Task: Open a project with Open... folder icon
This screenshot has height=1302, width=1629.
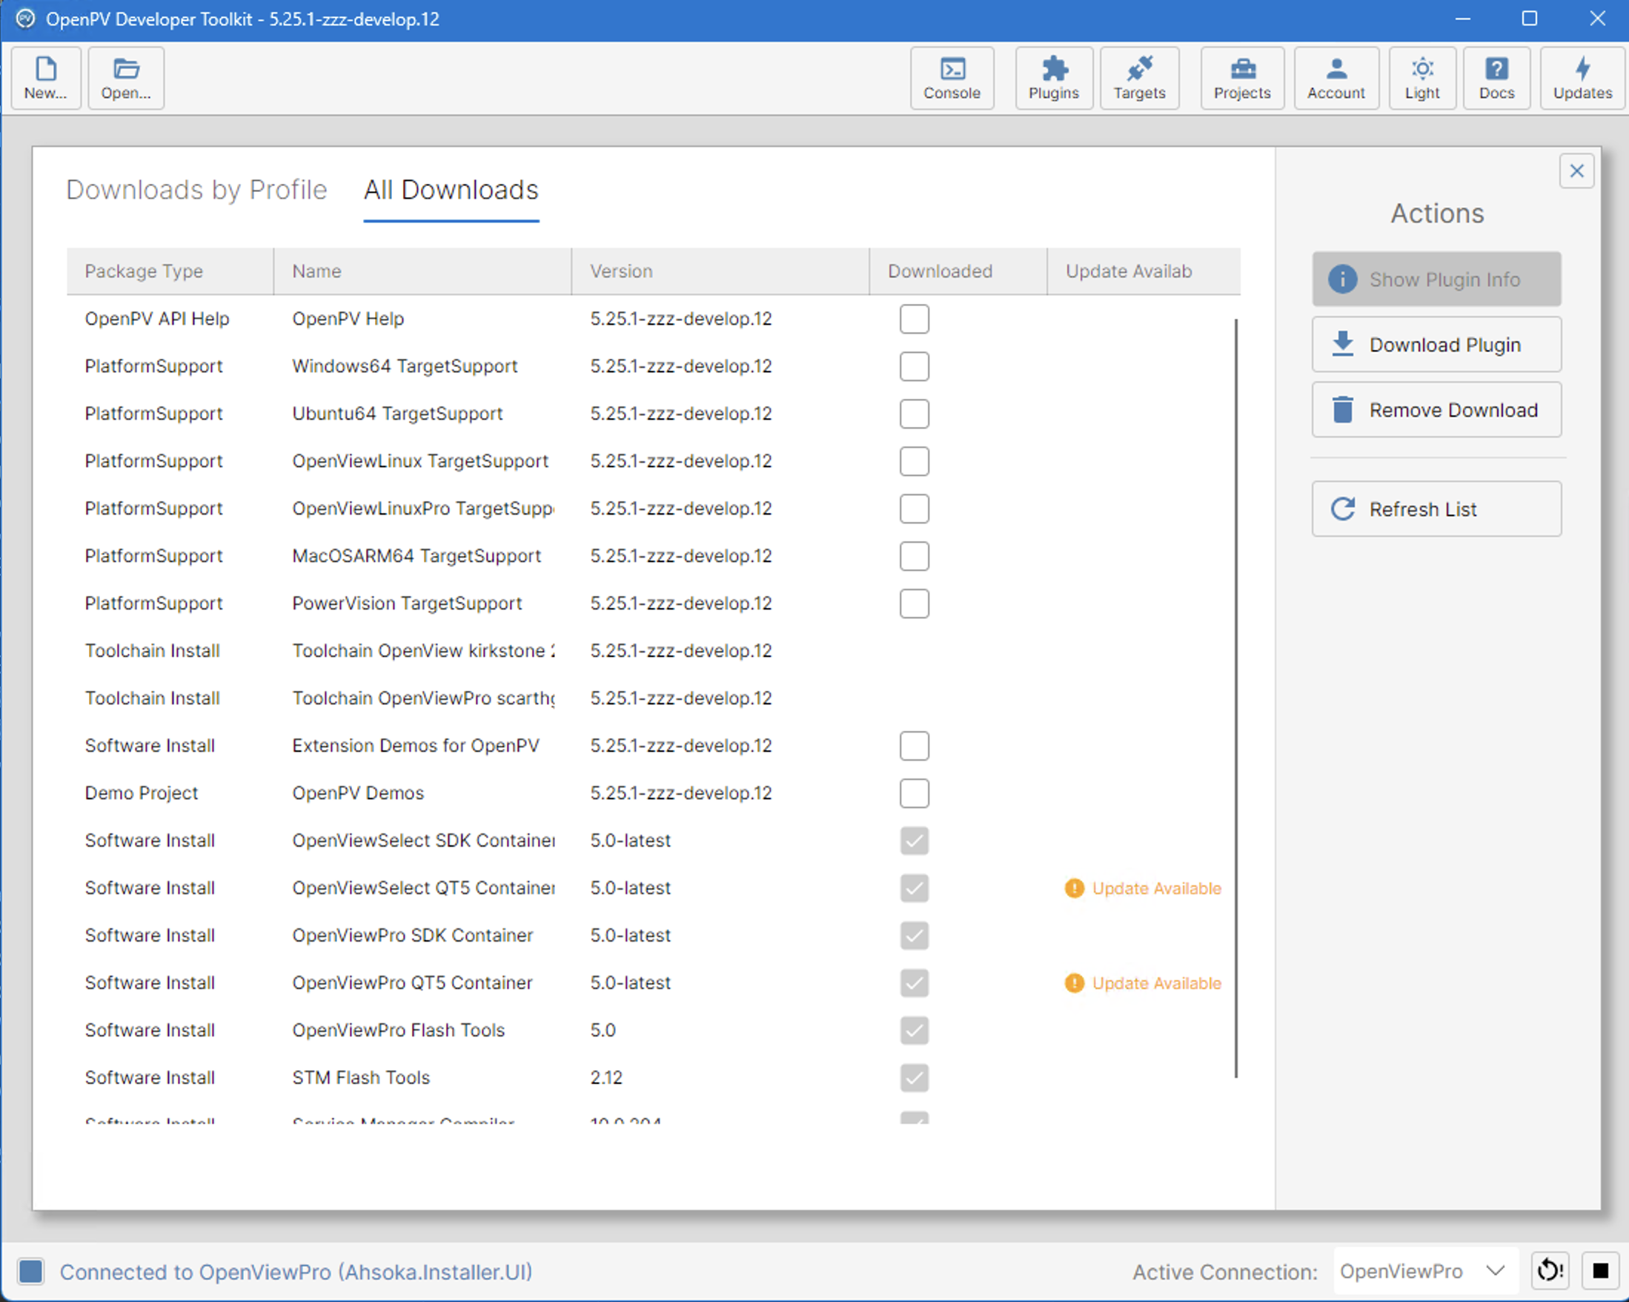Action: pos(125,78)
